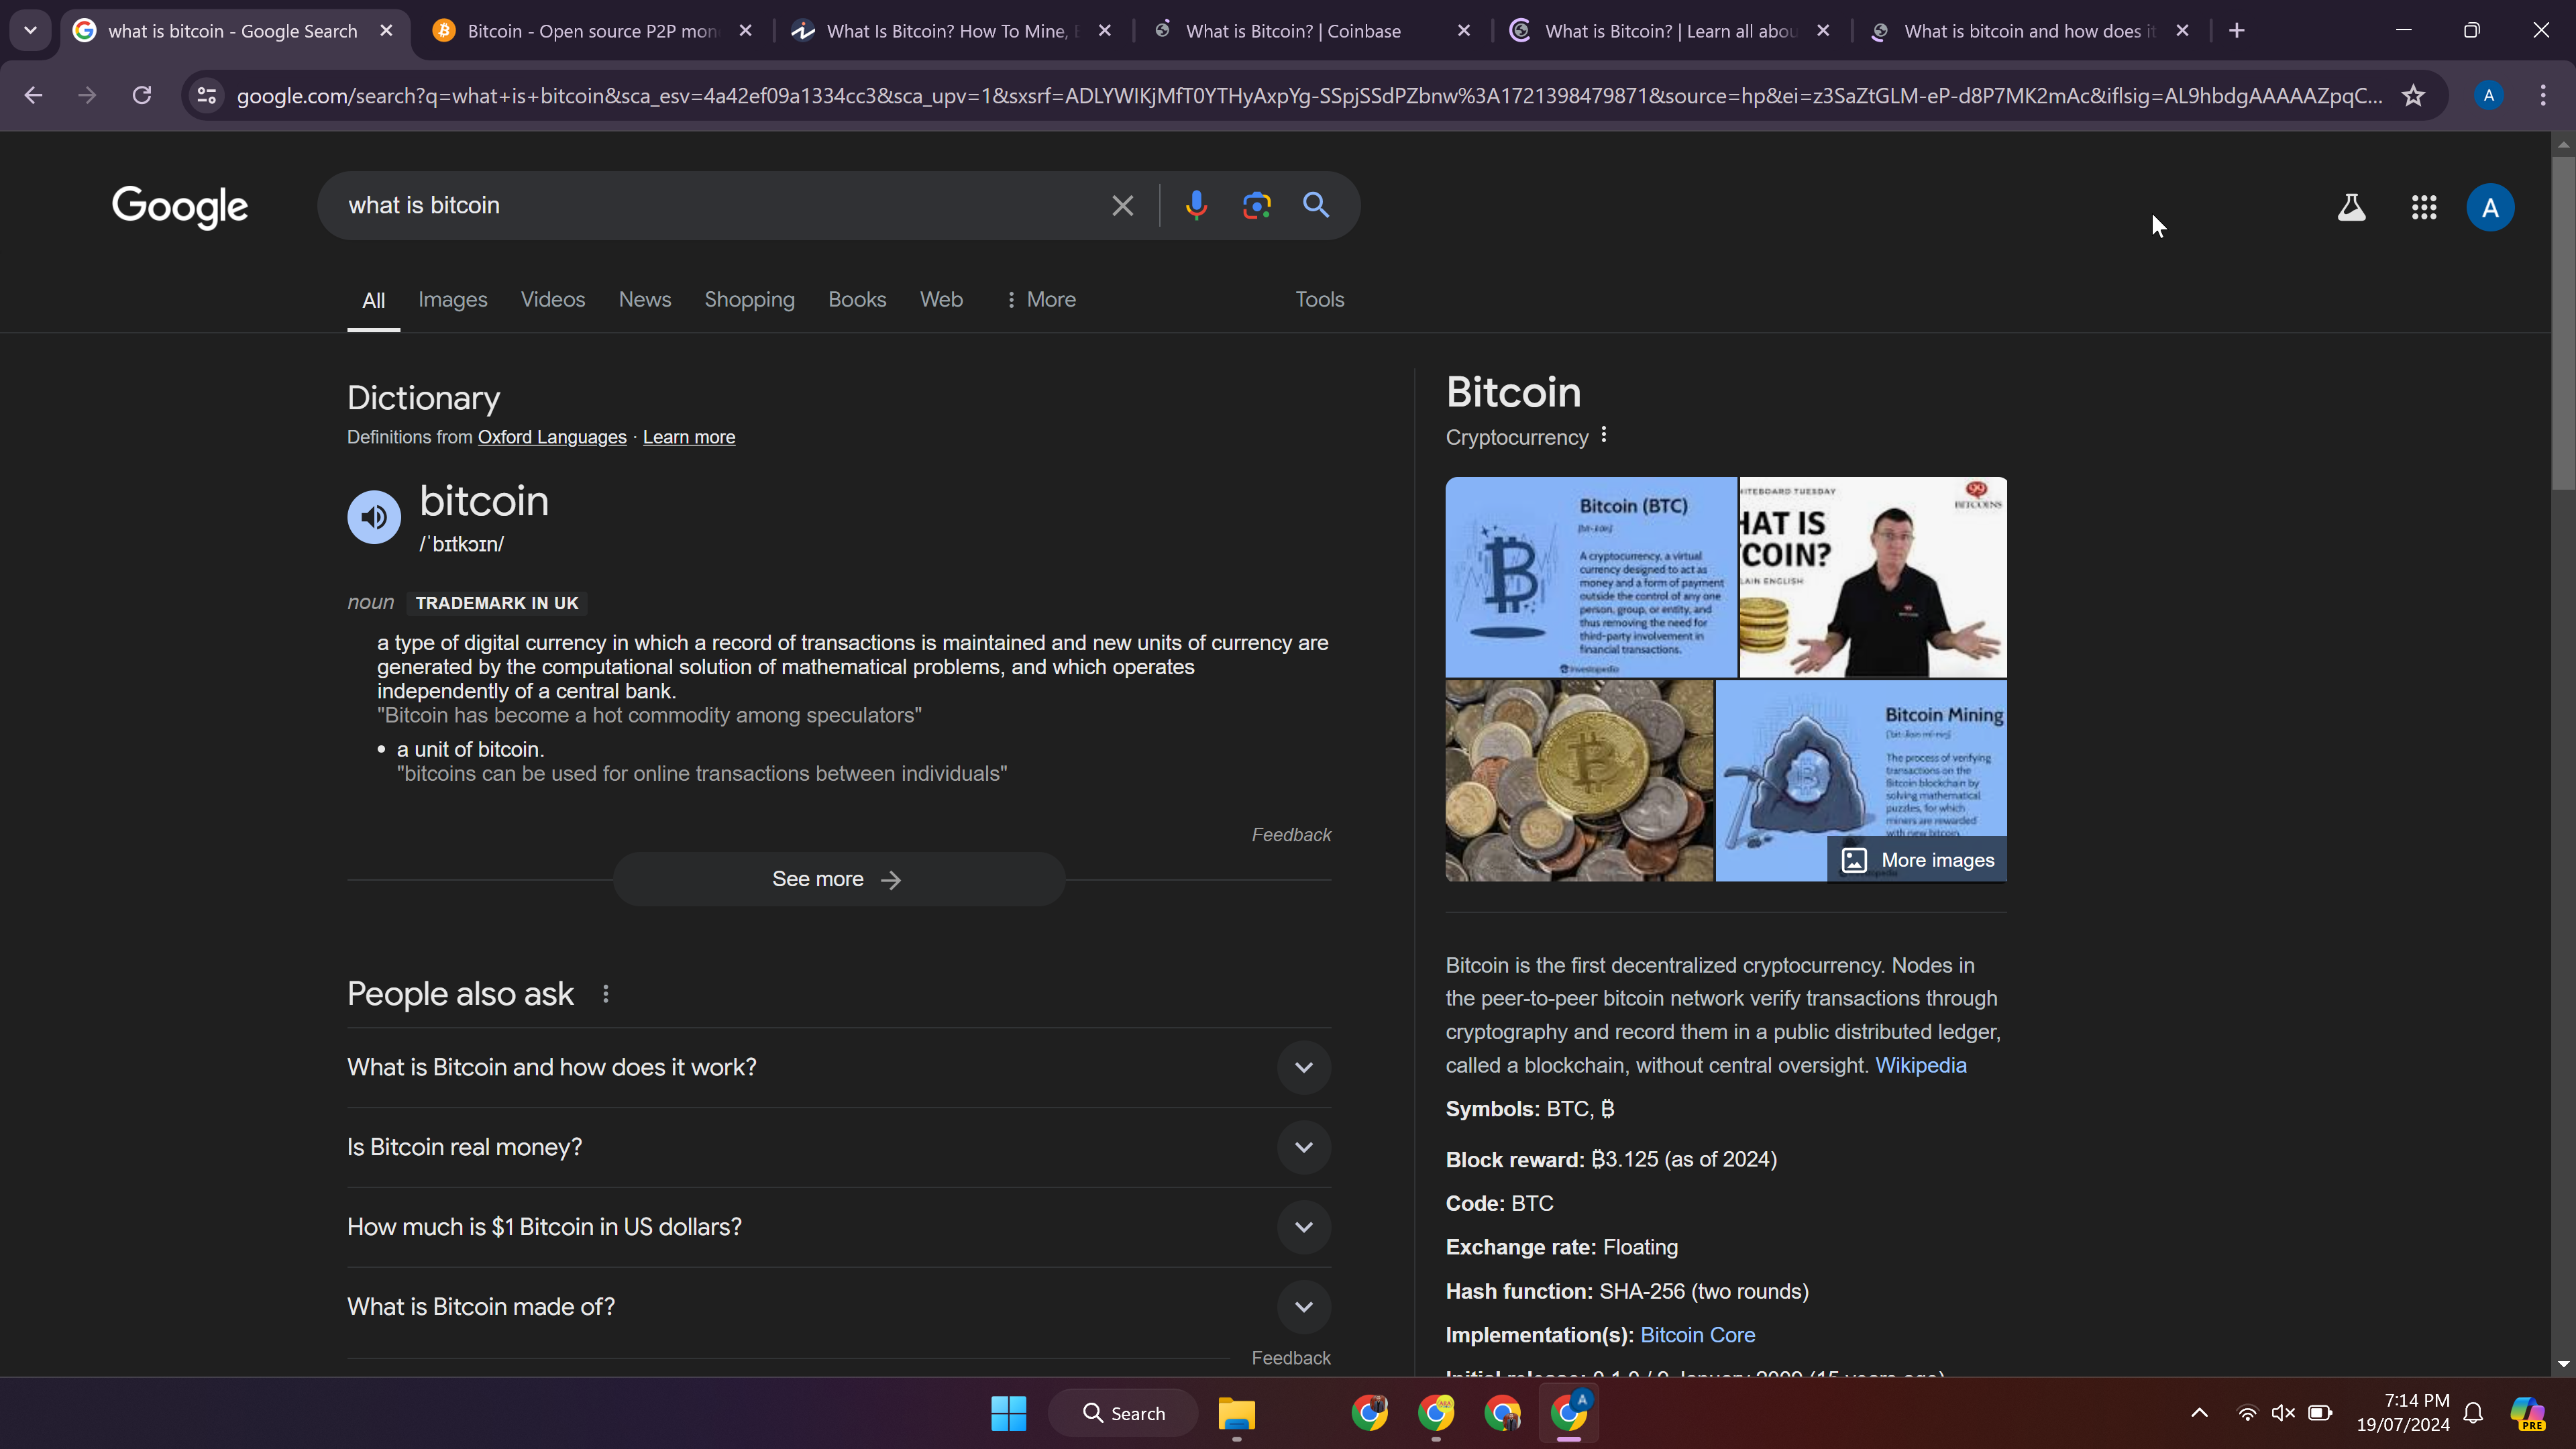Open the More search filters dropdown
This screenshot has height=1449, width=2576.
coord(1040,300)
